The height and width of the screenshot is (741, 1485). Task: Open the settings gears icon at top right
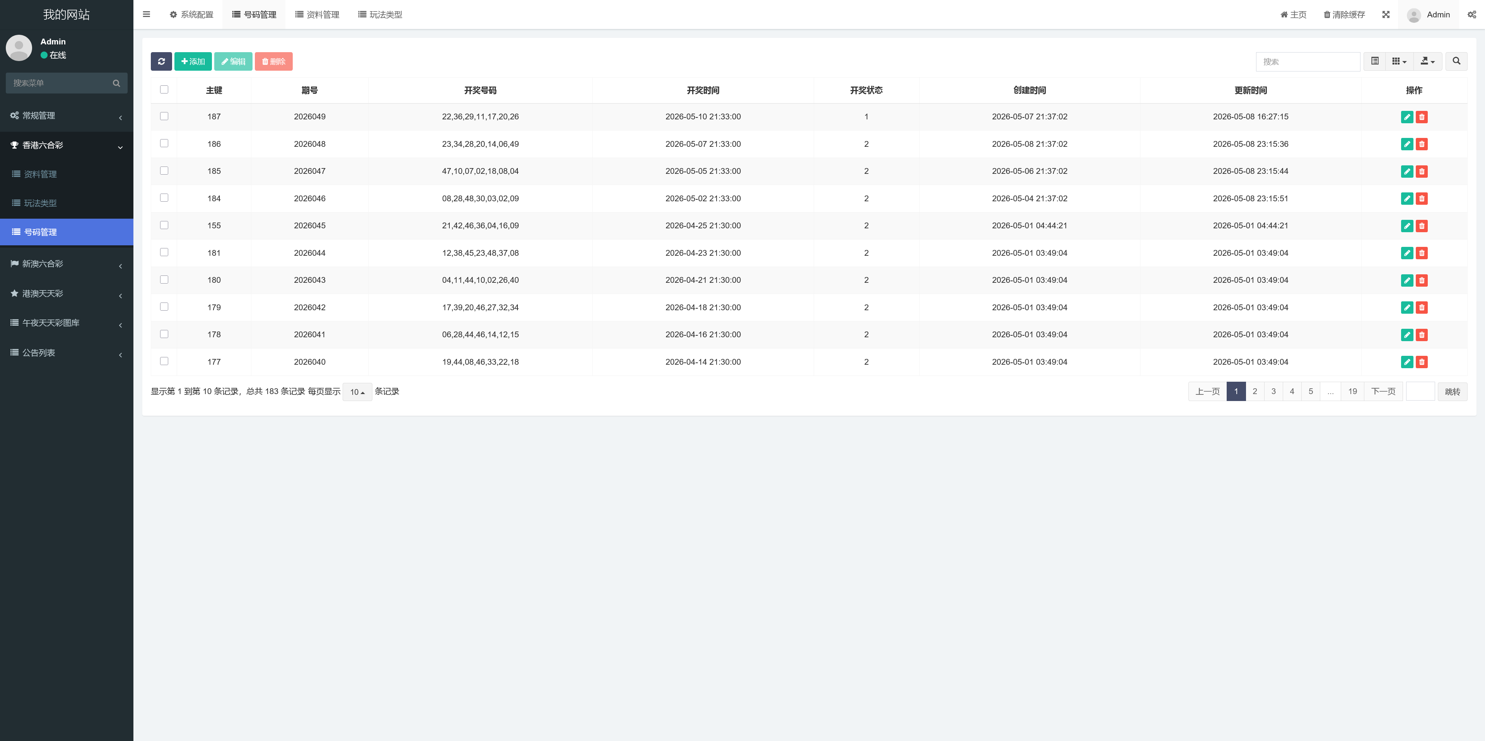pyautogui.click(x=1472, y=14)
